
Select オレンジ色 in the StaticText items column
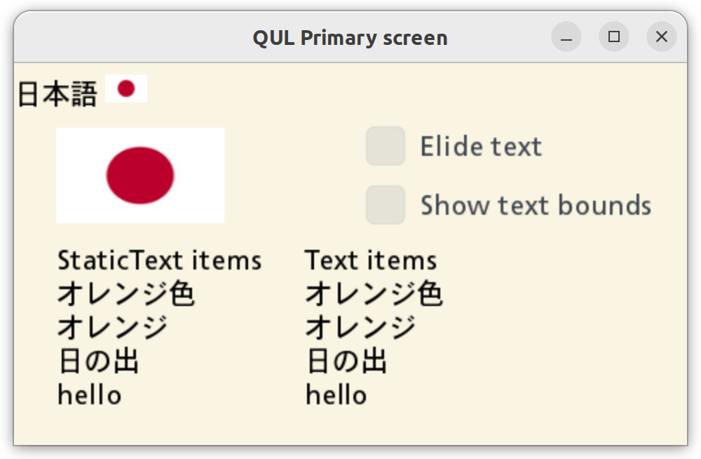coord(126,294)
